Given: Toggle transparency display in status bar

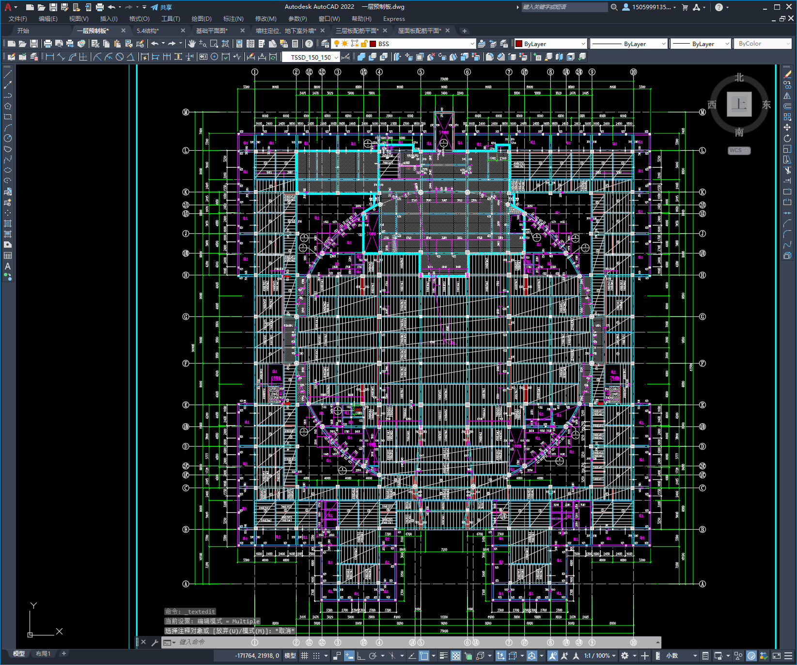Looking at the screenshot, I should point(456,656).
